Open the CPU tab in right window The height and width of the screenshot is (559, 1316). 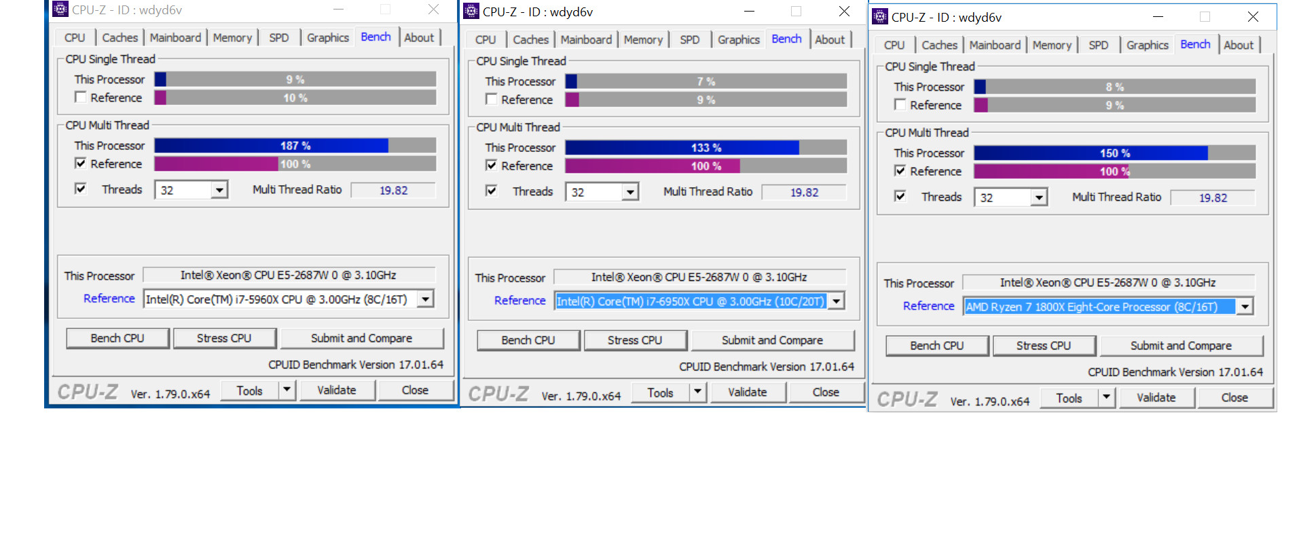[894, 45]
